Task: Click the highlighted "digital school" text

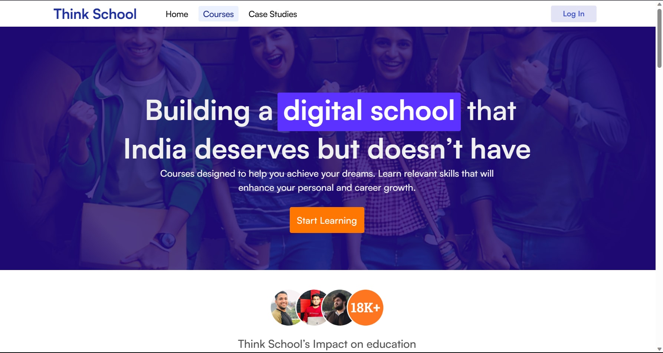Action: click(369, 111)
